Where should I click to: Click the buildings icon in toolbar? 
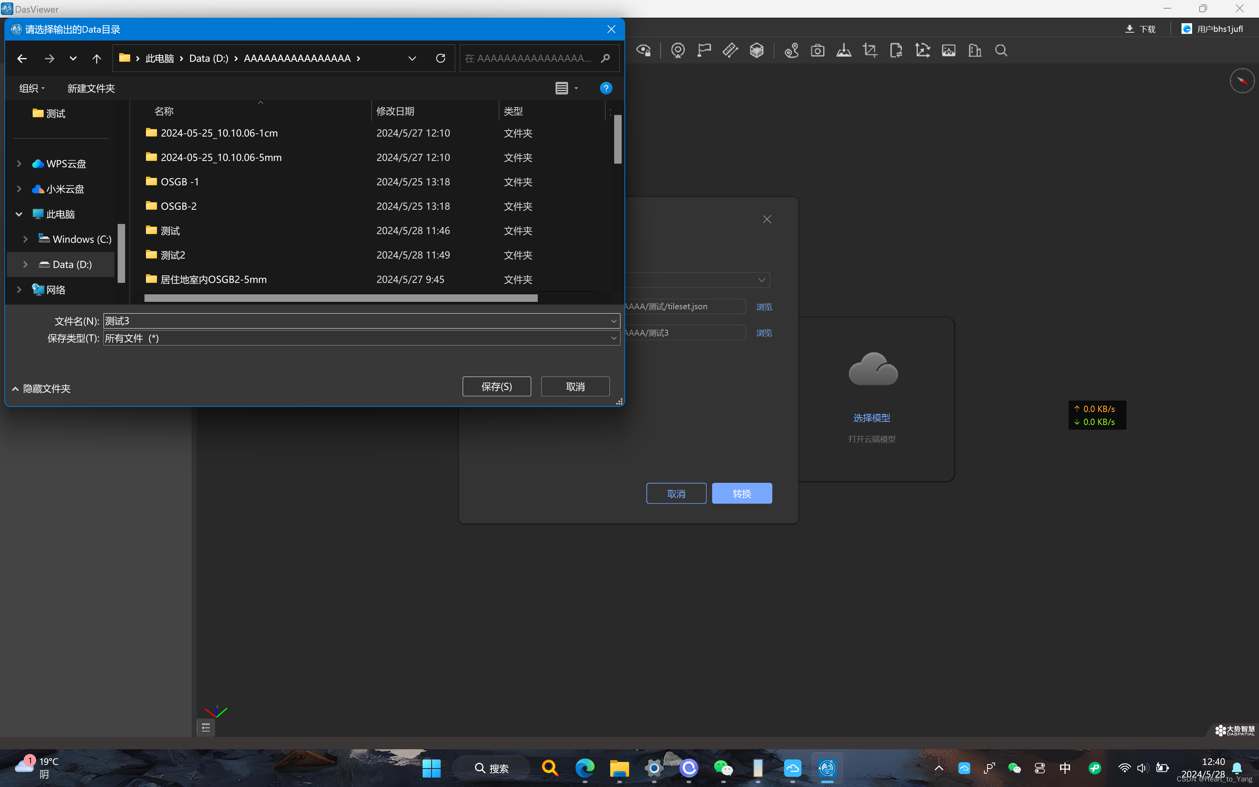975,50
